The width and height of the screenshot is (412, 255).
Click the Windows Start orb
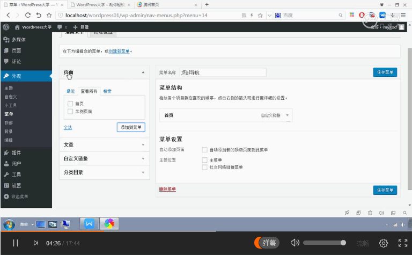[9, 224]
